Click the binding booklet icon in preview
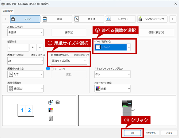The width and height of the screenshot is (179, 138). 51,118
